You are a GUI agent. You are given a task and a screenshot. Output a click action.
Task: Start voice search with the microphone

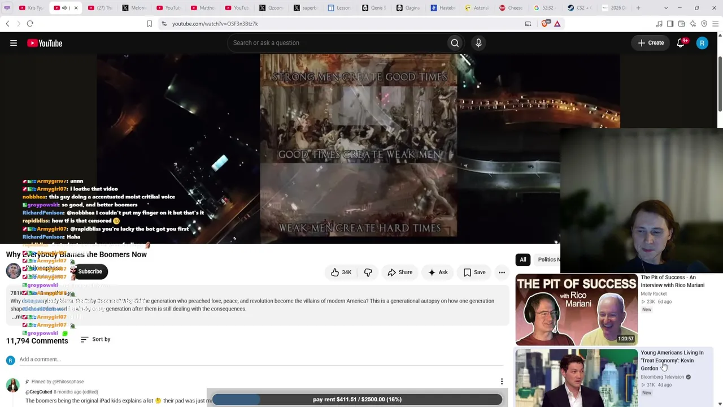pos(478,43)
